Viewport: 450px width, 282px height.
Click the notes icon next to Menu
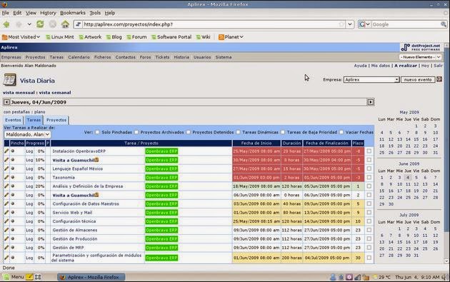point(29,277)
